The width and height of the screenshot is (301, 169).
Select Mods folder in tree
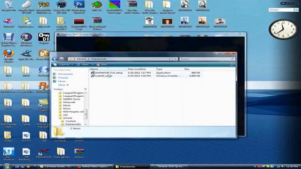tap(67, 105)
